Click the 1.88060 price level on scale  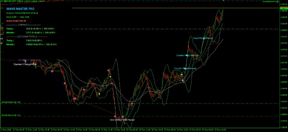point(284,30)
